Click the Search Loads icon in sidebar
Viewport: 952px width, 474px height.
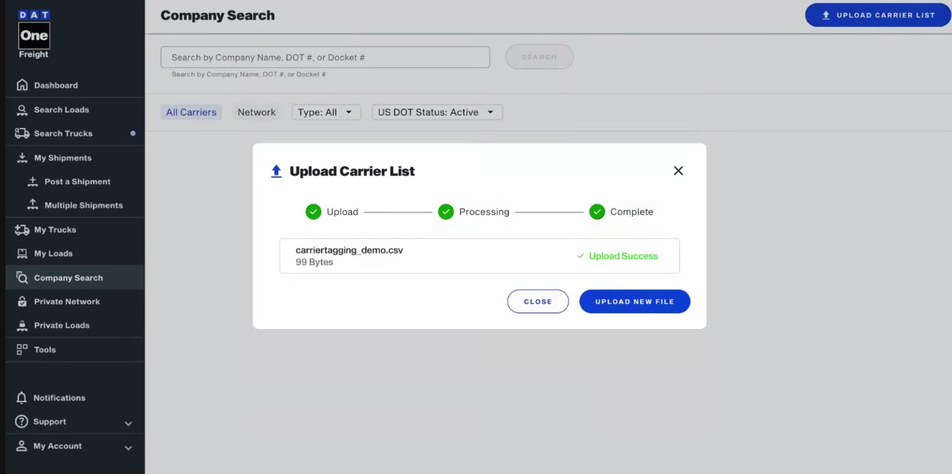pos(22,109)
